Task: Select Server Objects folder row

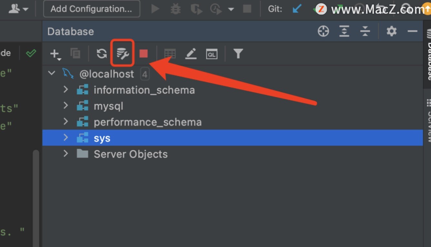Action: tap(232, 154)
